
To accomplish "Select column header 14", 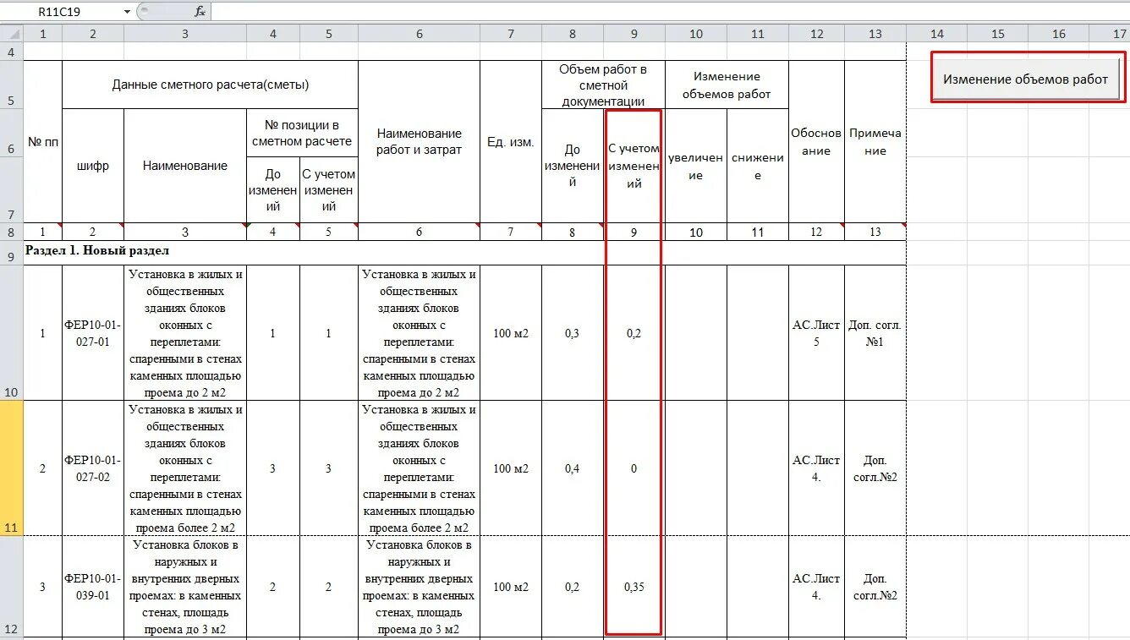I will (936, 34).
